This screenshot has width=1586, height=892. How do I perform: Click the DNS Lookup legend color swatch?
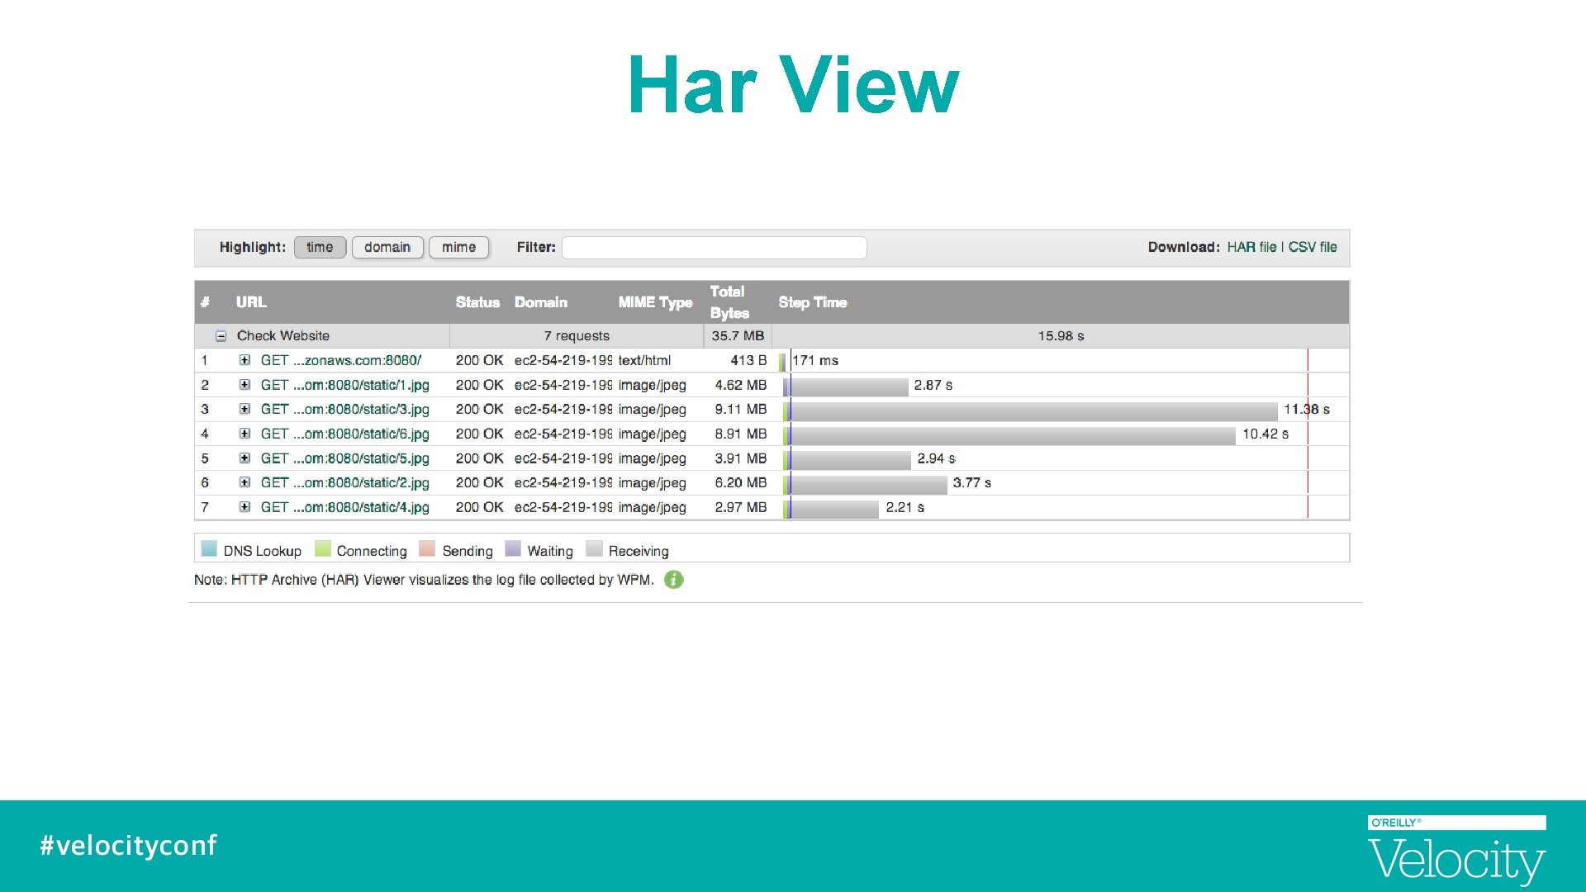tap(209, 549)
